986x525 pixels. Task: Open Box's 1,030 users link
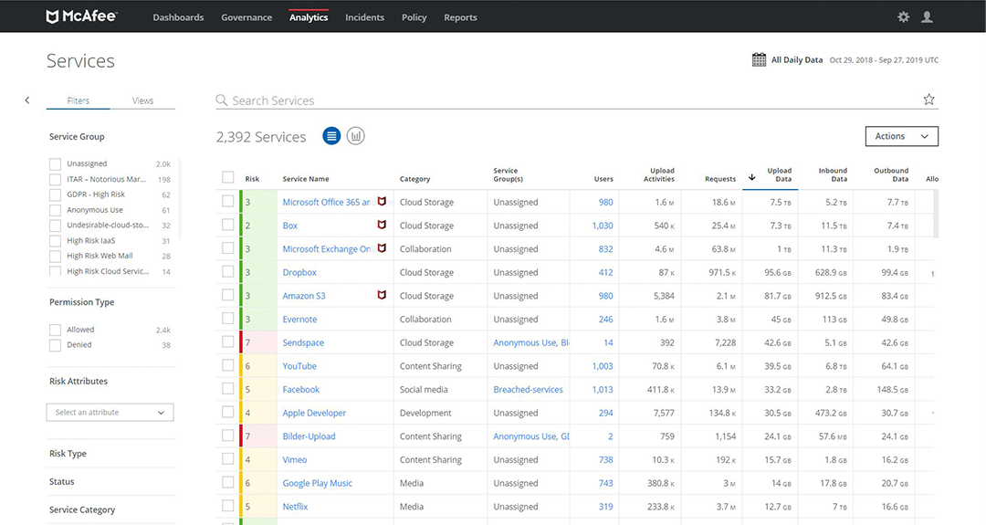pyautogui.click(x=603, y=226)
